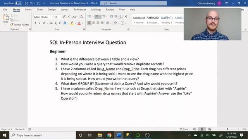Screen dimensions: 248x139
Task: Align text to the left
Action: coord(89,23)
